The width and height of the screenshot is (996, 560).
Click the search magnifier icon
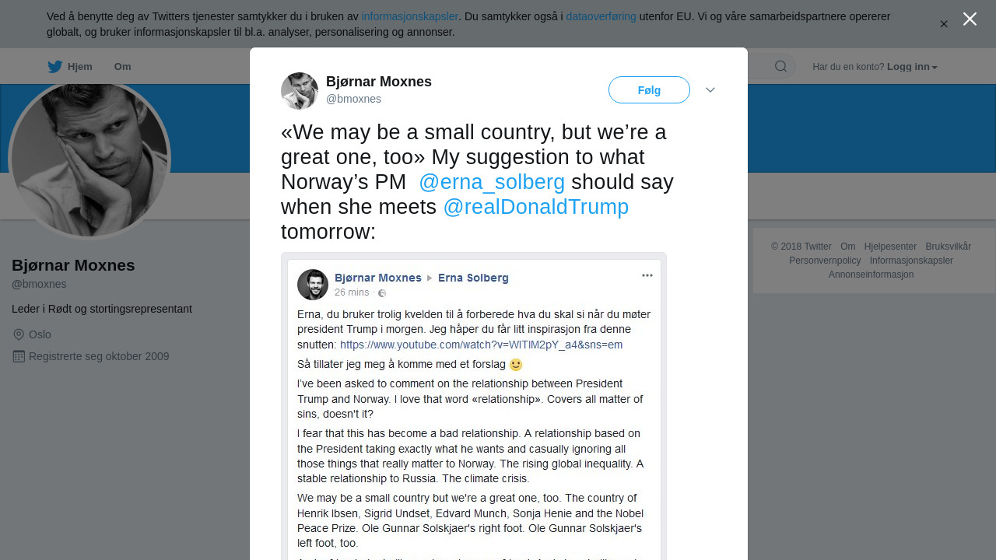[780, 66]
